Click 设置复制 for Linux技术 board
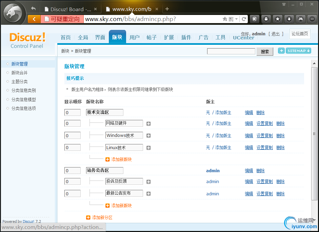 (x=264, y=148)
